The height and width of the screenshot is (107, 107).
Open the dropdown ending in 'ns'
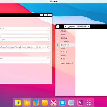pyautogui.click(x=25, y=36)
